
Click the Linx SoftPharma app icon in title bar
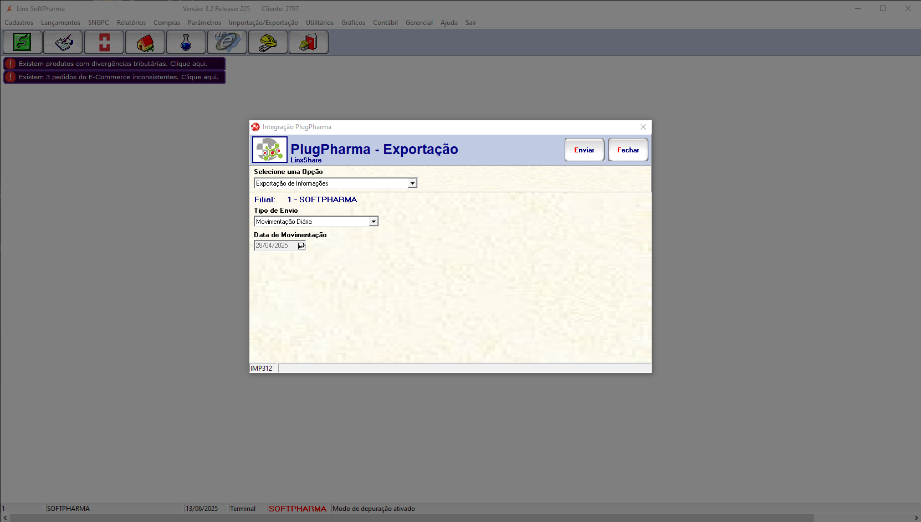9,8
